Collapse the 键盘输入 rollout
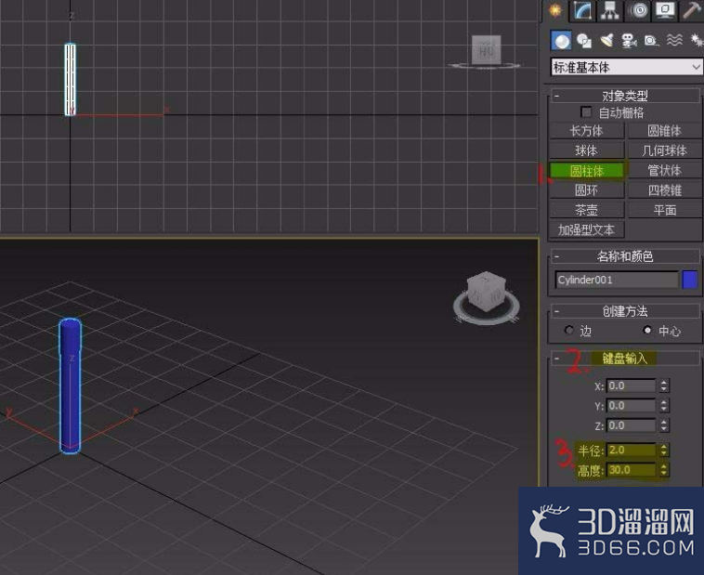The width and height of the screenshot is (704, 575). coord(625,359)
